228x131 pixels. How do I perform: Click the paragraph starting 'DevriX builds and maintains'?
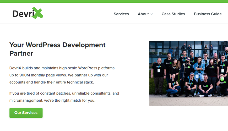tap(62, 75)
